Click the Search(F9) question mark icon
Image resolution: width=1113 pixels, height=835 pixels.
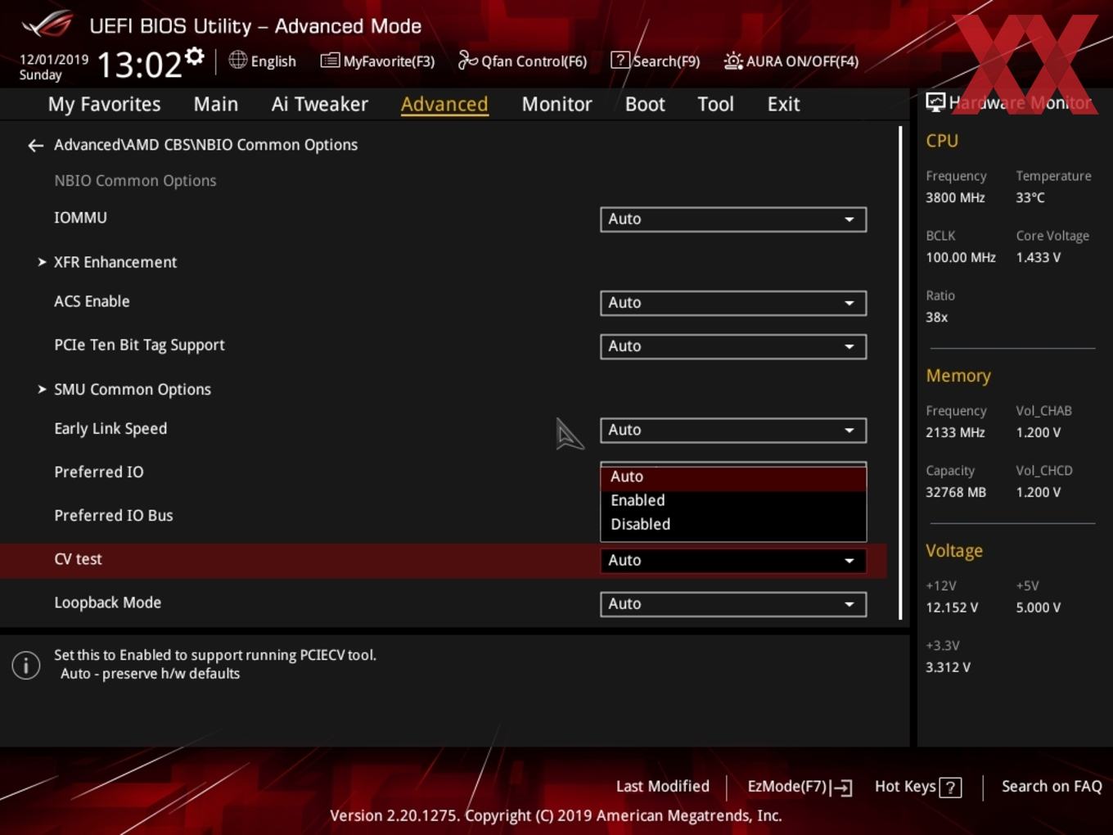point(620,60)
